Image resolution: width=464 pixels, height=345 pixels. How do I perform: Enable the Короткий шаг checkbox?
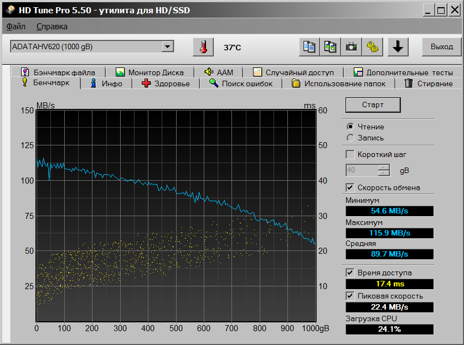click(350, 154)
